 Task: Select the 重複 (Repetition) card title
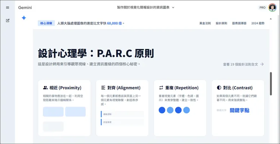pos(182,88)
